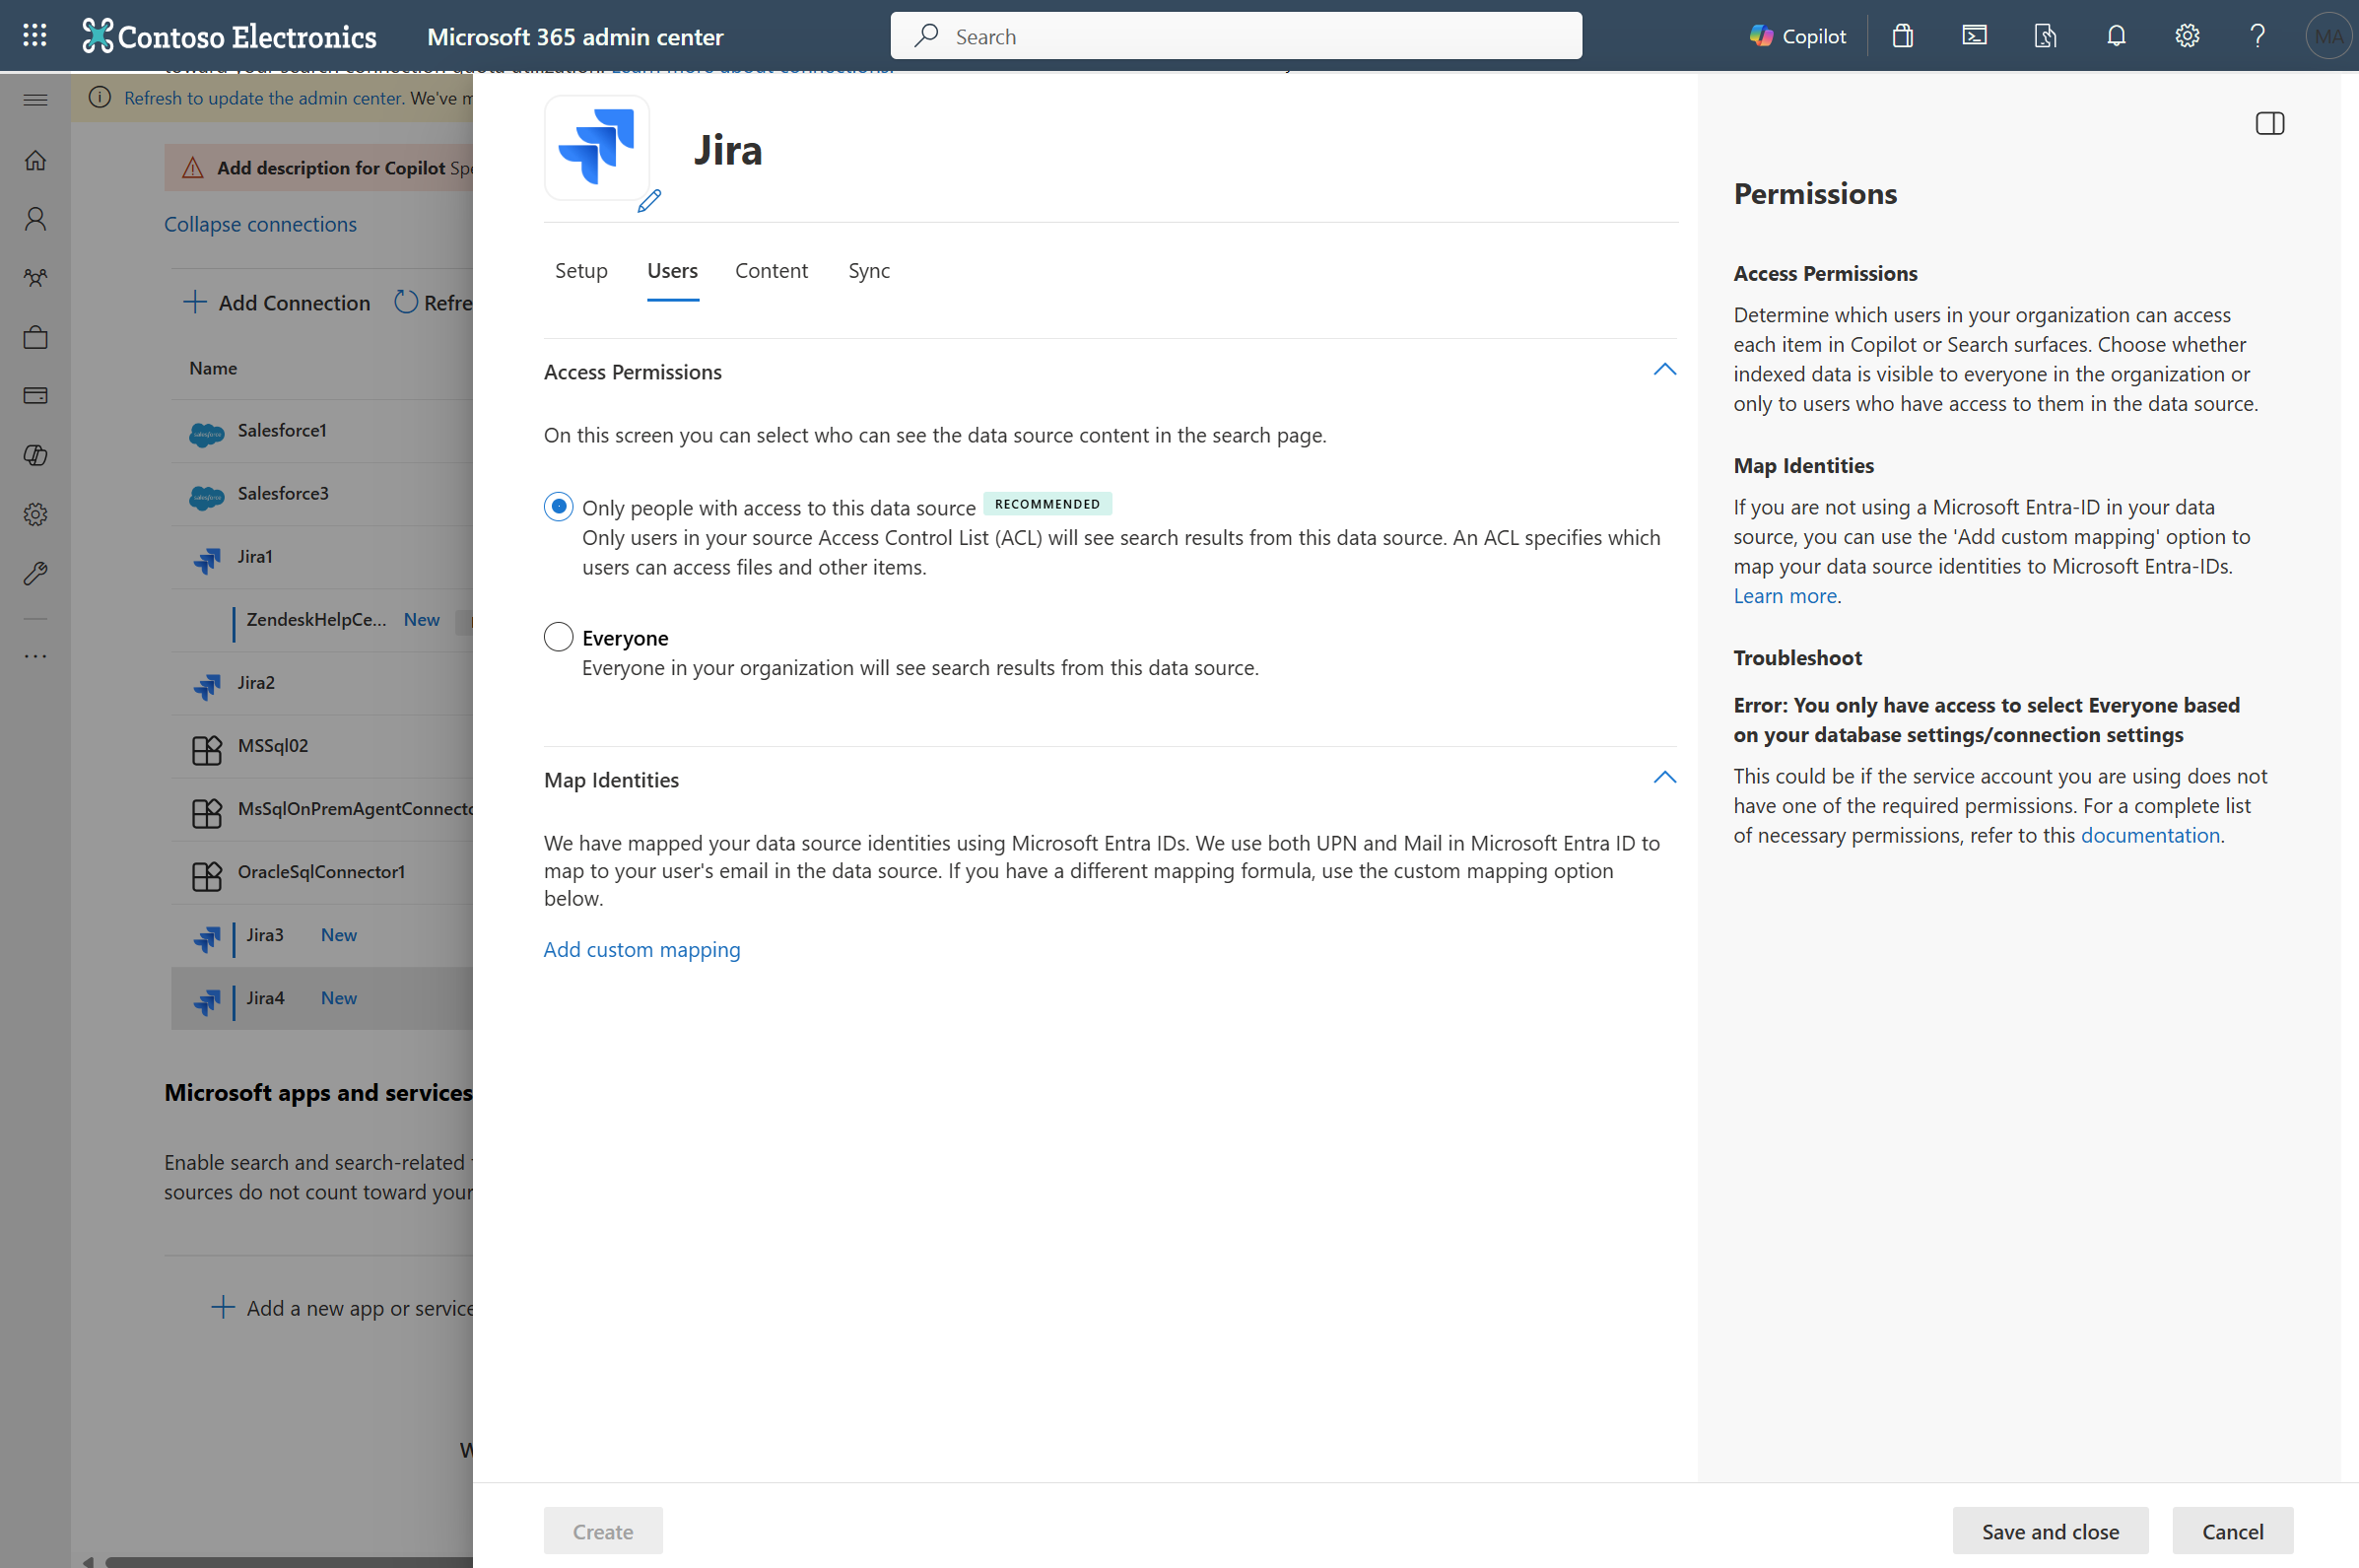
Task: Click the info icon in refresh banner
Action: point(99,97)
